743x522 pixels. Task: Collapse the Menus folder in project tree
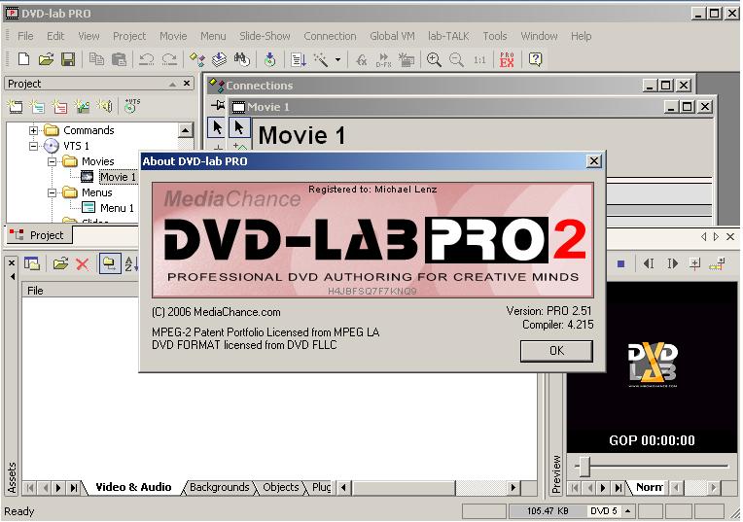tap(53, 192)
